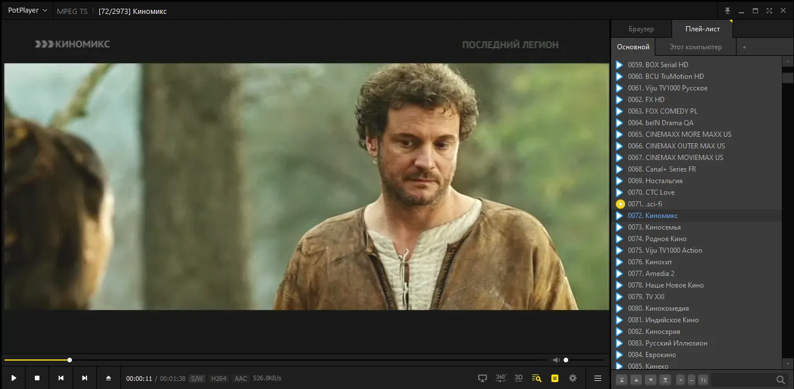Switch the player to fullscreen mode
Image resolution: width=794 pixels, height=389 pixels.
pos(769,10)
